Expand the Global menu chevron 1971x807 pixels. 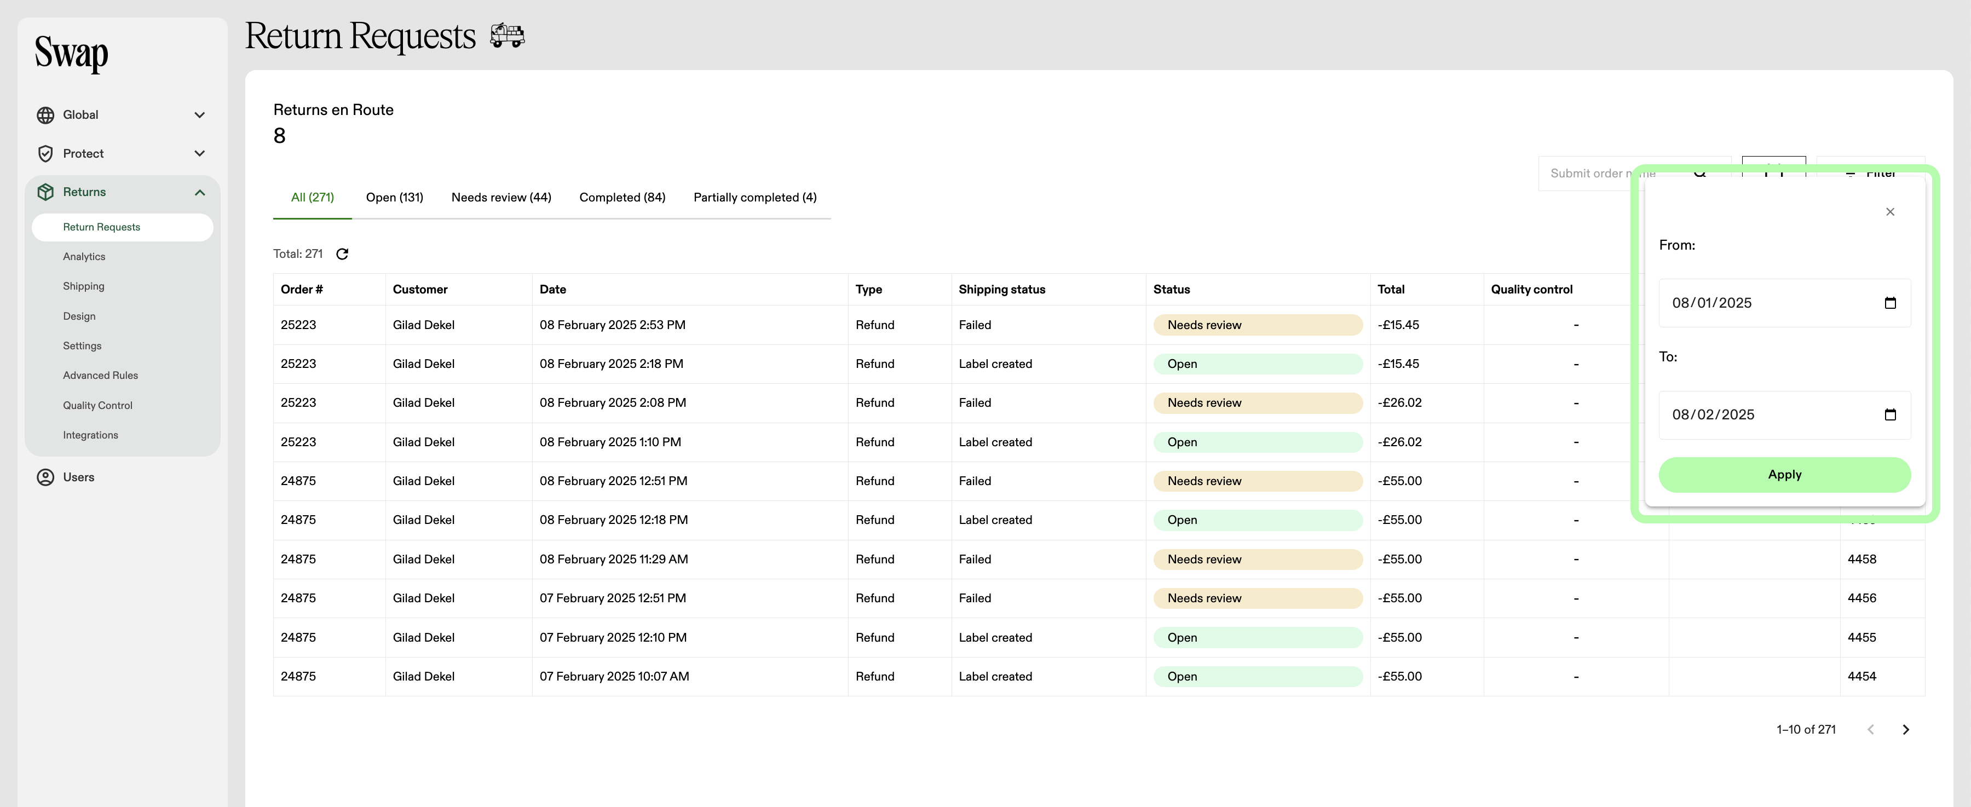pyautogui.click(x=200, y=115)
